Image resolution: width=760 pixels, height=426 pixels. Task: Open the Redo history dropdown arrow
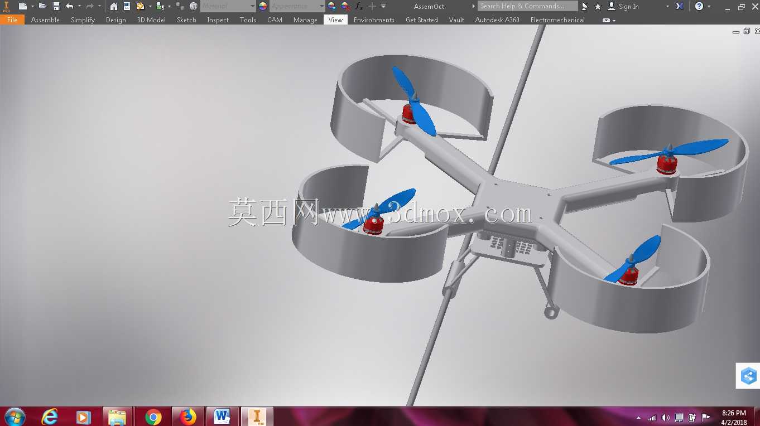(x=100, y=6)
